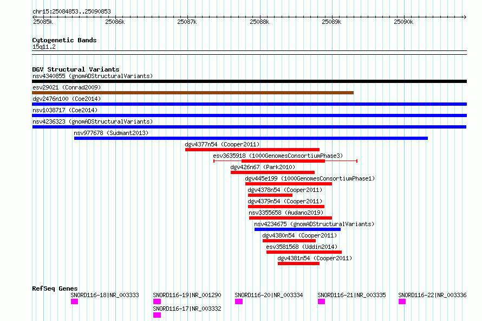Select the SNORD116-19 magenta gene box
482x321 pixels.
tap(157, 301)
